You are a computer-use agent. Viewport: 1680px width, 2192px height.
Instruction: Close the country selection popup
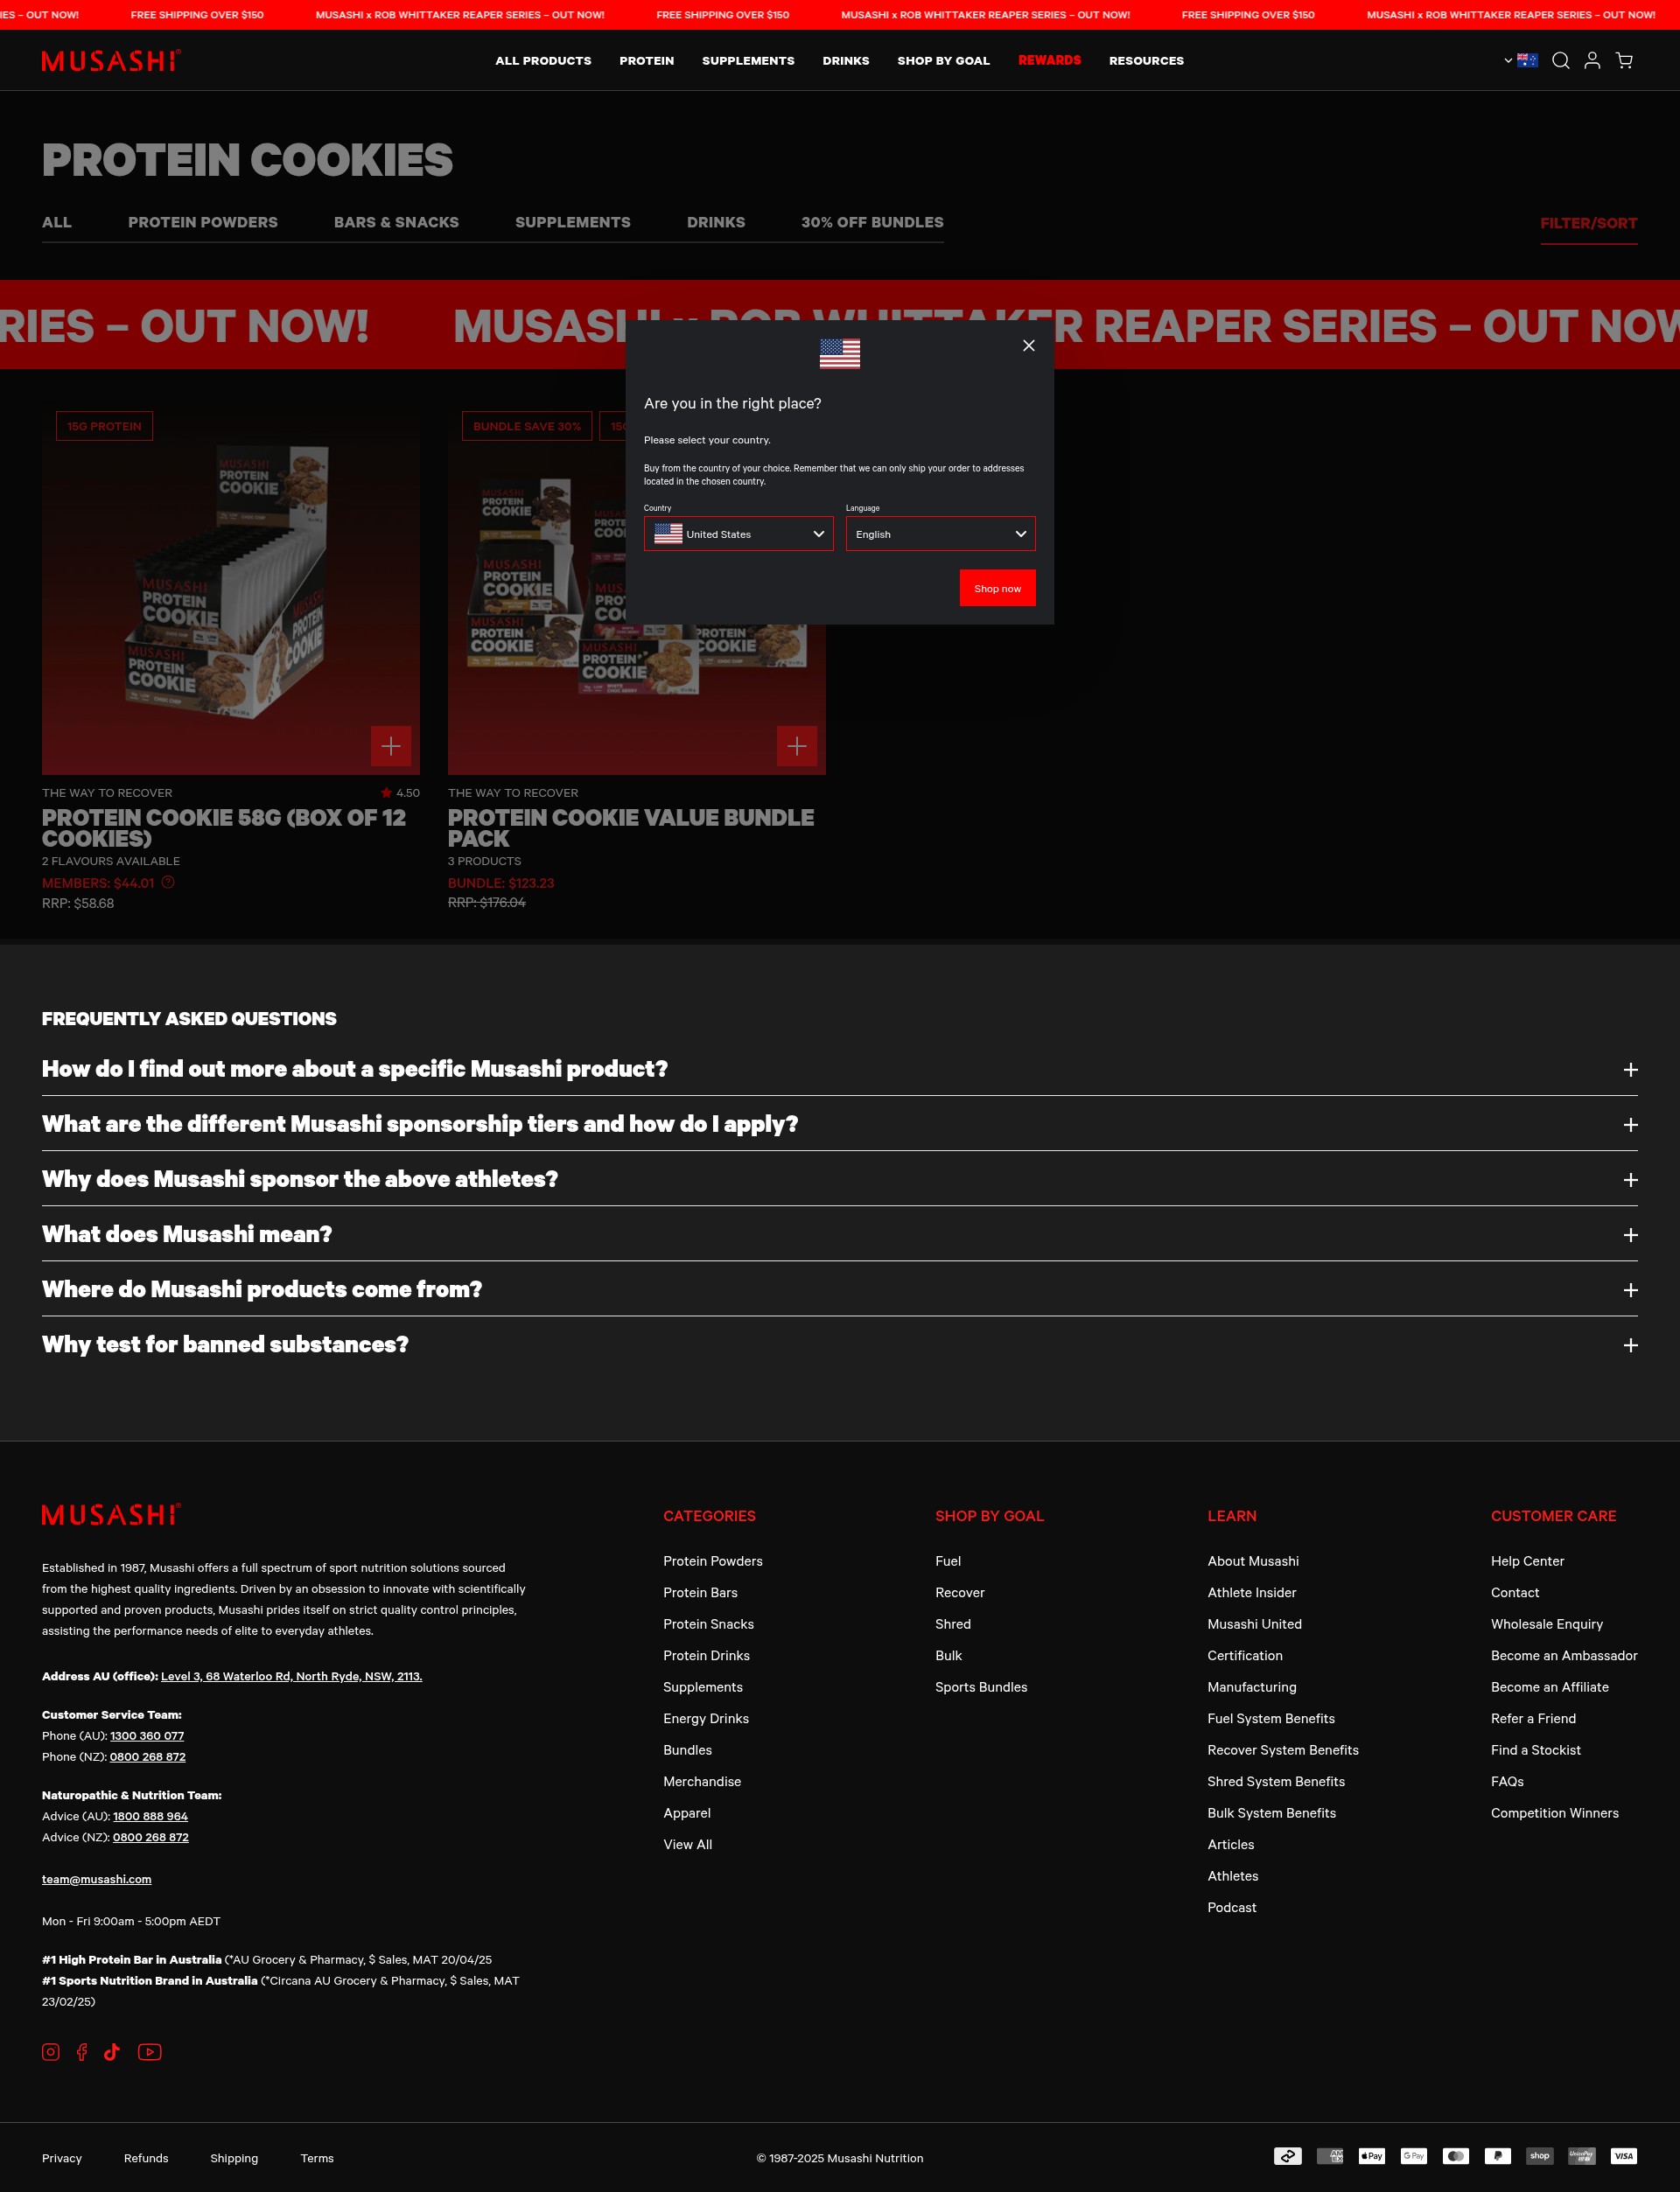click(x=1028, y=346)
